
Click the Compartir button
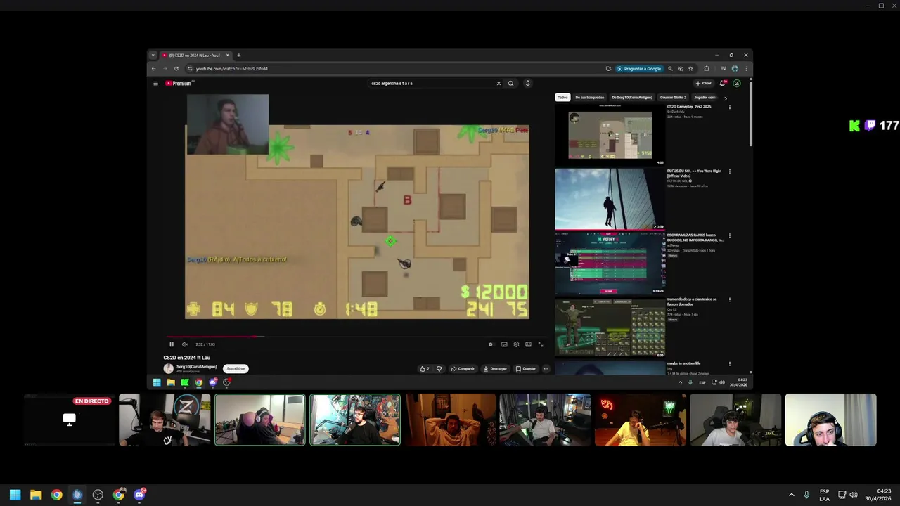[463, 368]
